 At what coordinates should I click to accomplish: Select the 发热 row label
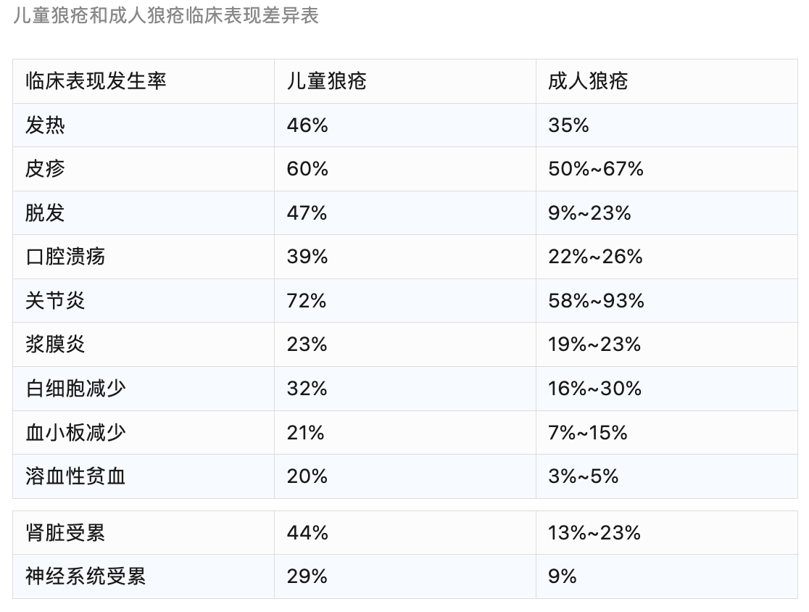45,125
